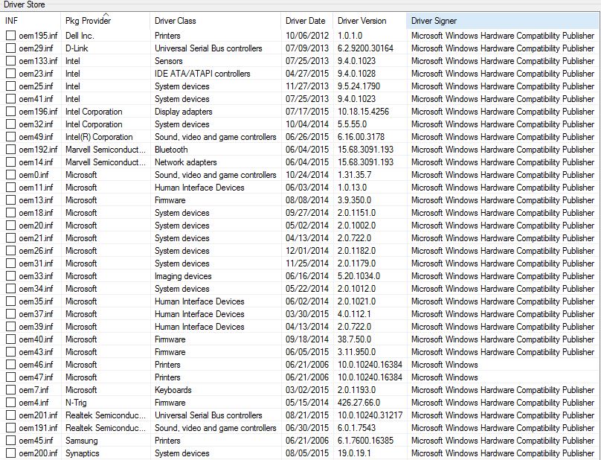Click the Synaptics provider cell
Image resolution: width=601 pixels, height=460 pixels.
83,453
